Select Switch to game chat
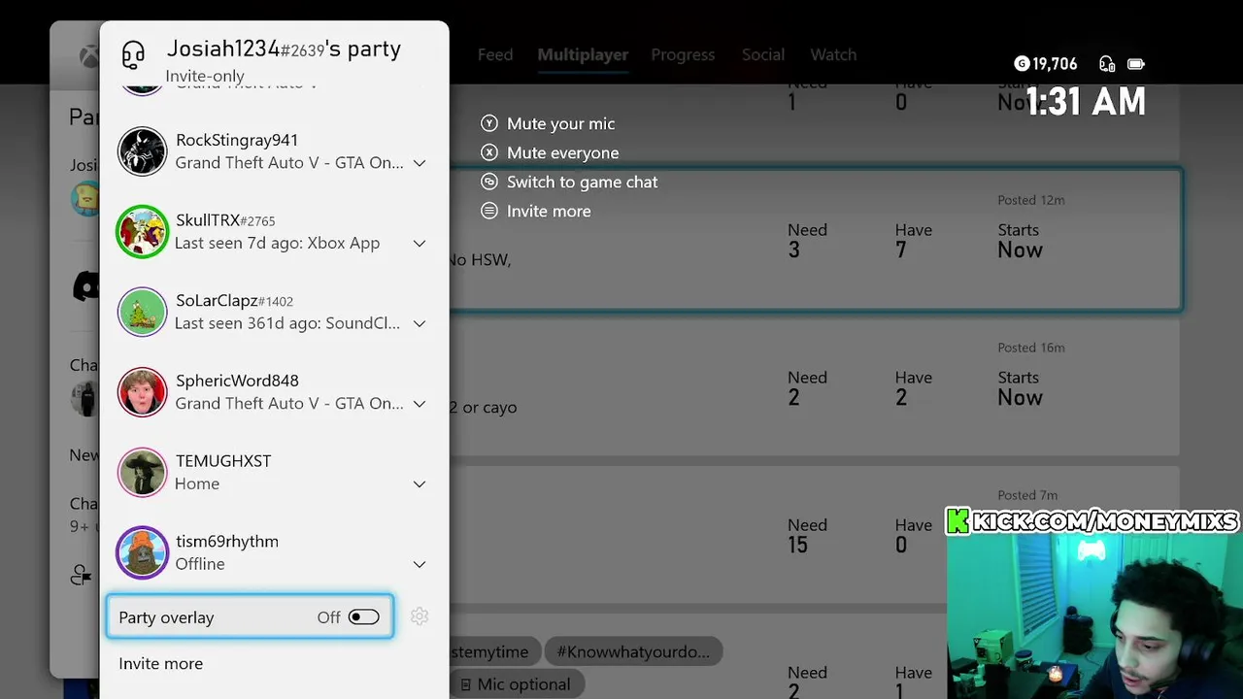 point(583,182)
